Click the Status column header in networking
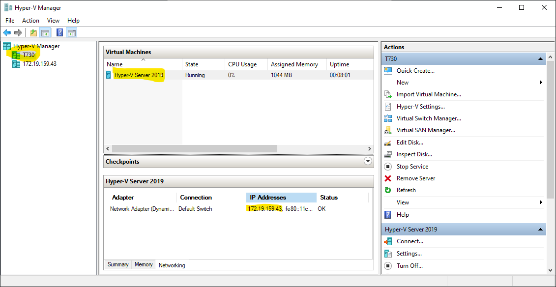556x287 pixels. pos(343,198)
